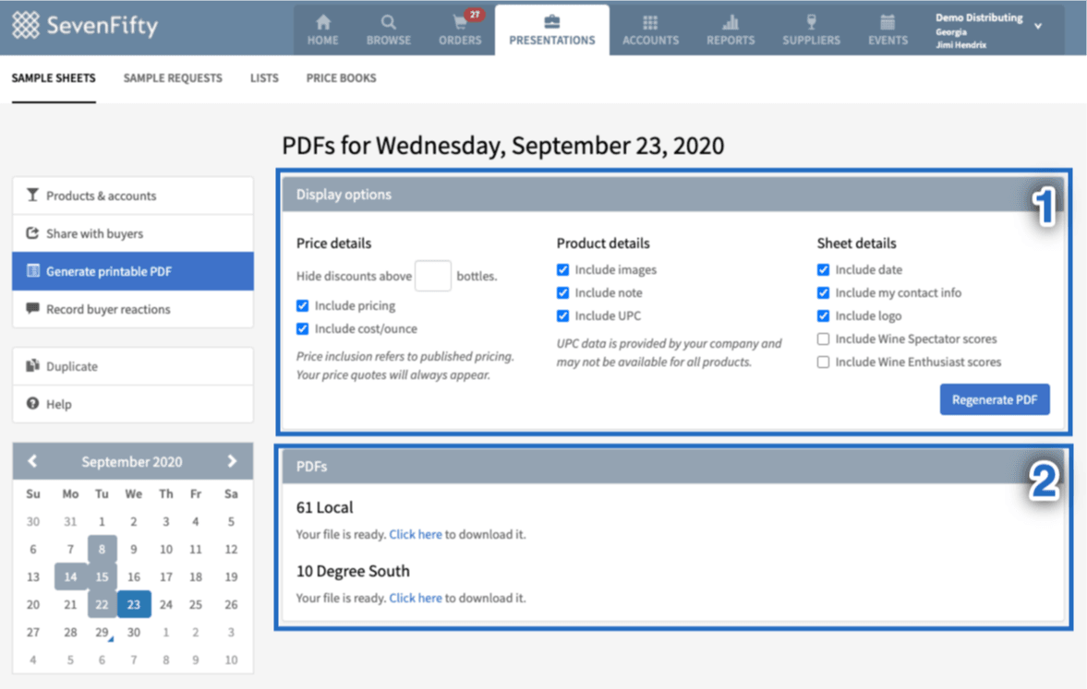The image size is (1087, 689).
Task: Go to next month in calendar
Action: click(232, 461)
